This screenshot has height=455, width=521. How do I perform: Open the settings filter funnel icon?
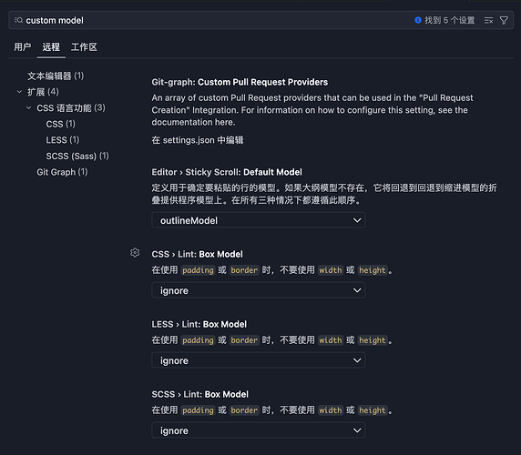click(504, 21)
